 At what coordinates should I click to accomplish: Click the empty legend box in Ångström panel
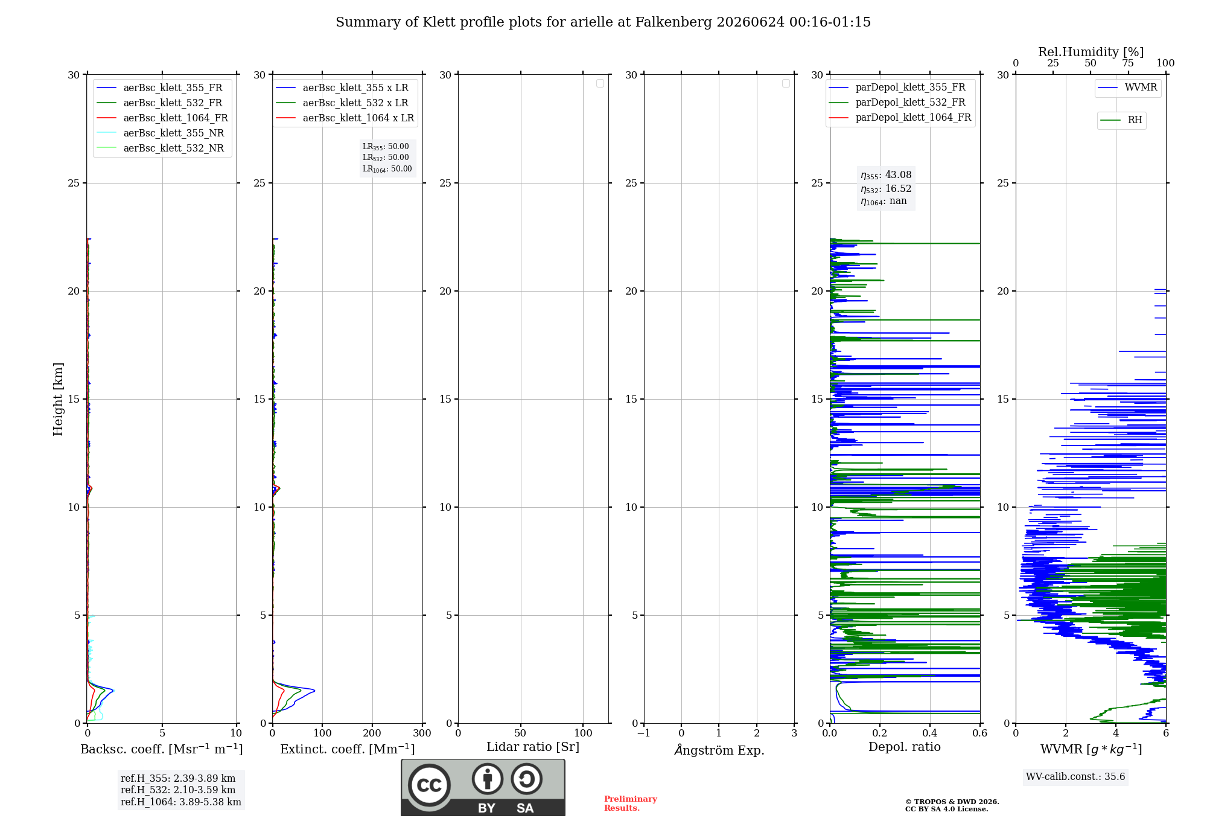pos(786,83)
